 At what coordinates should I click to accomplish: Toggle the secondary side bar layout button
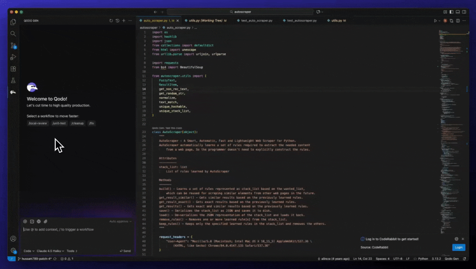pyautogui.click(x=464, y=12)
